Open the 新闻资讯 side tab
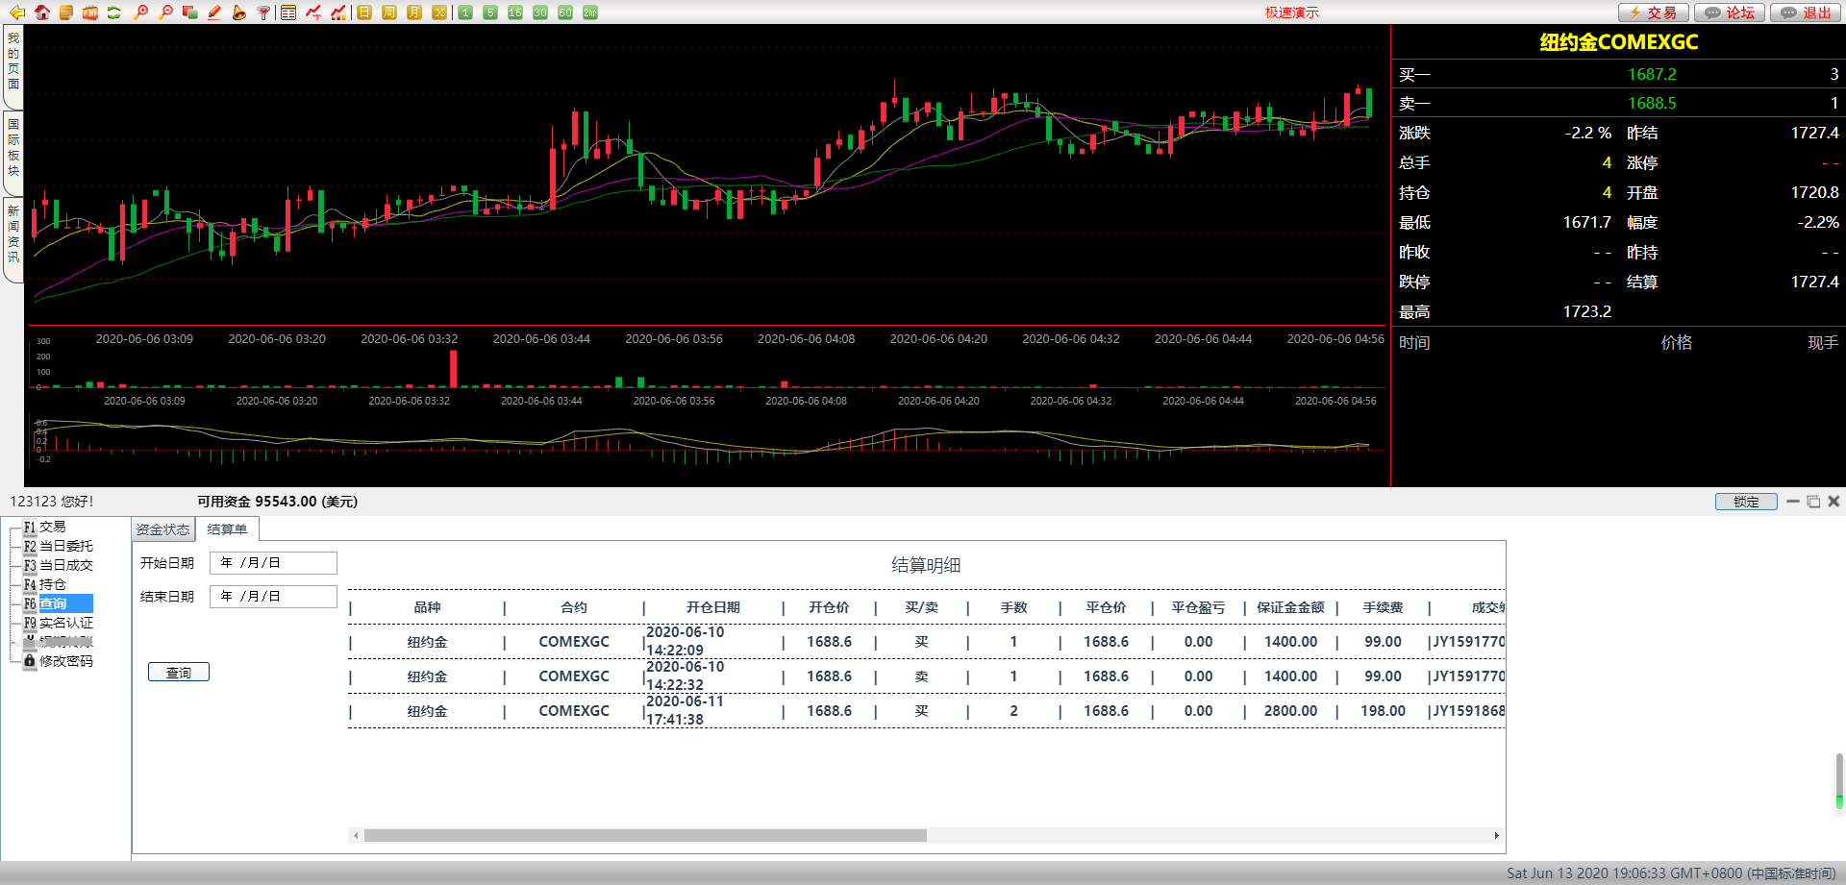Viewport: 1846px width, 885px height. (x=13, y=233)
